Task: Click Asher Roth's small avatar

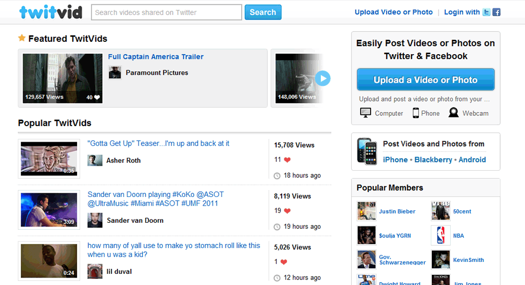Action: coord(95,160)
